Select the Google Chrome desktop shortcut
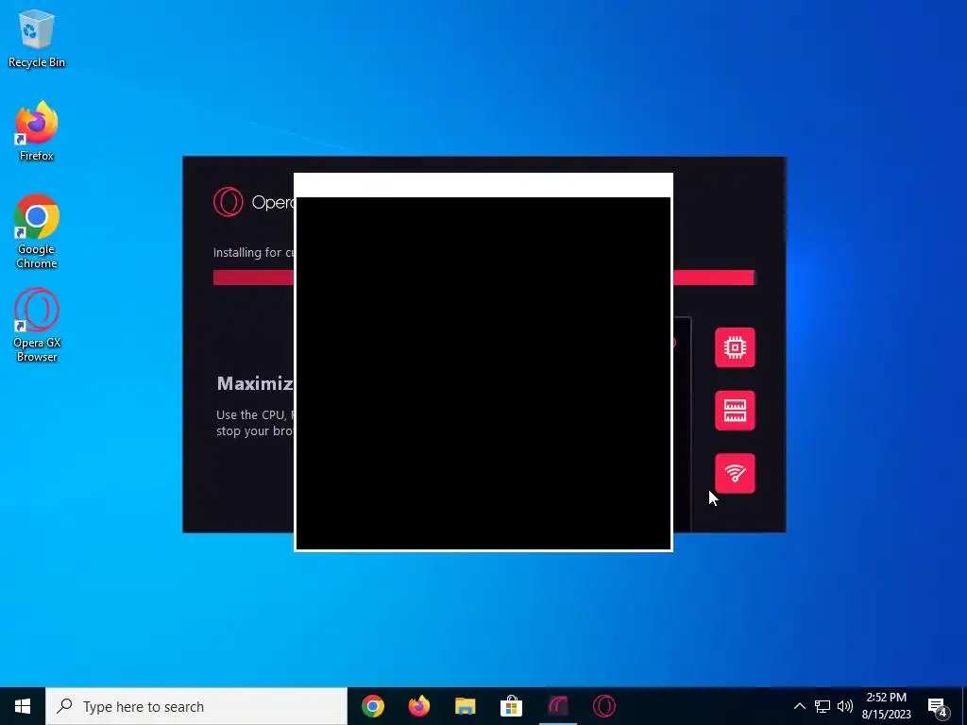Image resolution: width=967 pixels, height=725 pixels. pos(37,232)
